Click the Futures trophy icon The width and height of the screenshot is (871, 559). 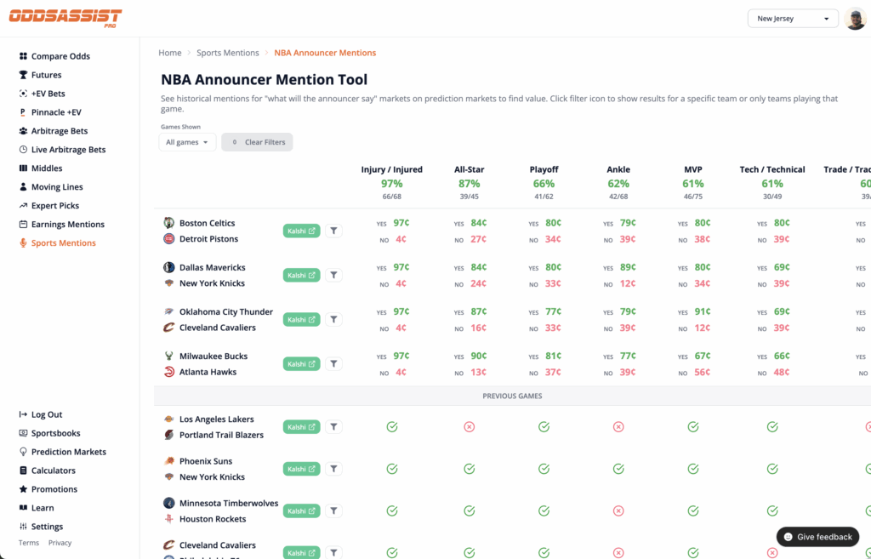click(23, 75)
